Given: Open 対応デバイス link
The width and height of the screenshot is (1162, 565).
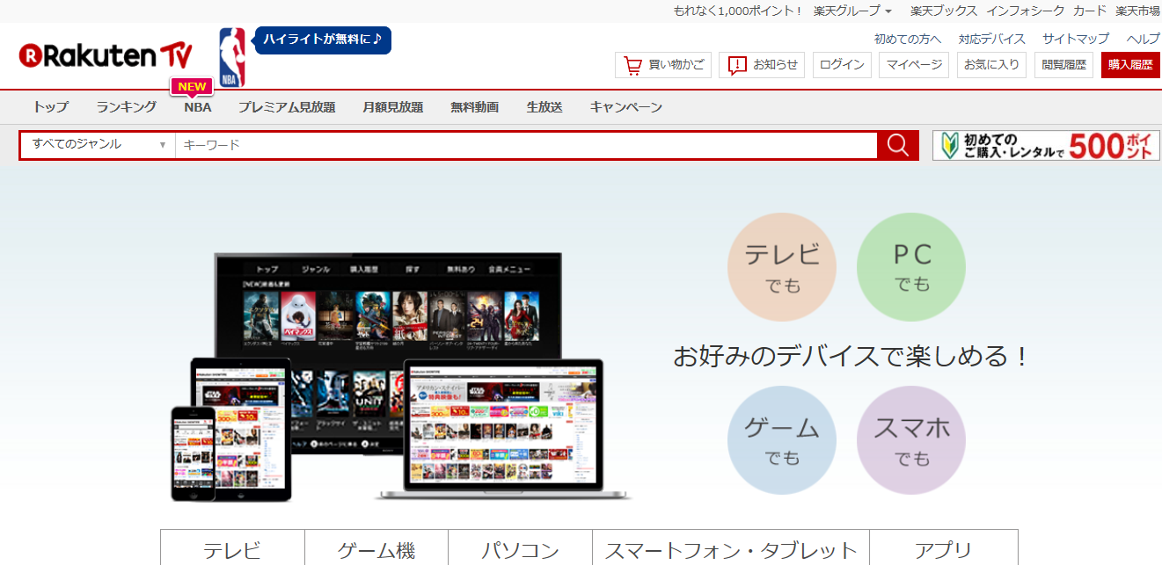Looking at the screenshot, I should pyautogui.click(x=992, y=39).
